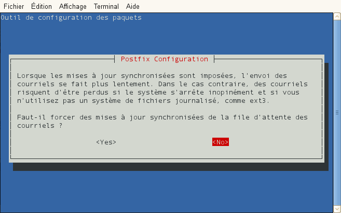The image size is (341, 213).
Task: Choose the highlighted <No> button
Action: pyautogui.click(x=221, y=142)
